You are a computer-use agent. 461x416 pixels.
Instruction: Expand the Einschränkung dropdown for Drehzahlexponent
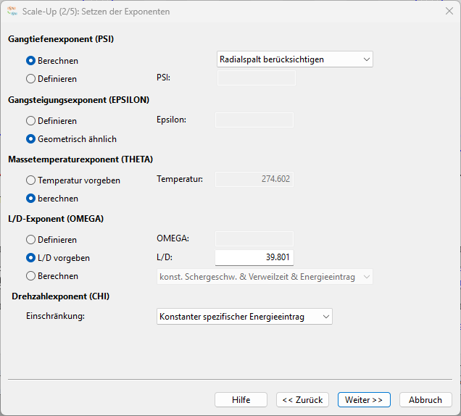coord(244,317)
